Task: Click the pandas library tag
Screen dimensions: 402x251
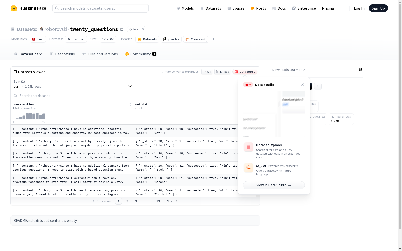Action: (x=171, y=39)
